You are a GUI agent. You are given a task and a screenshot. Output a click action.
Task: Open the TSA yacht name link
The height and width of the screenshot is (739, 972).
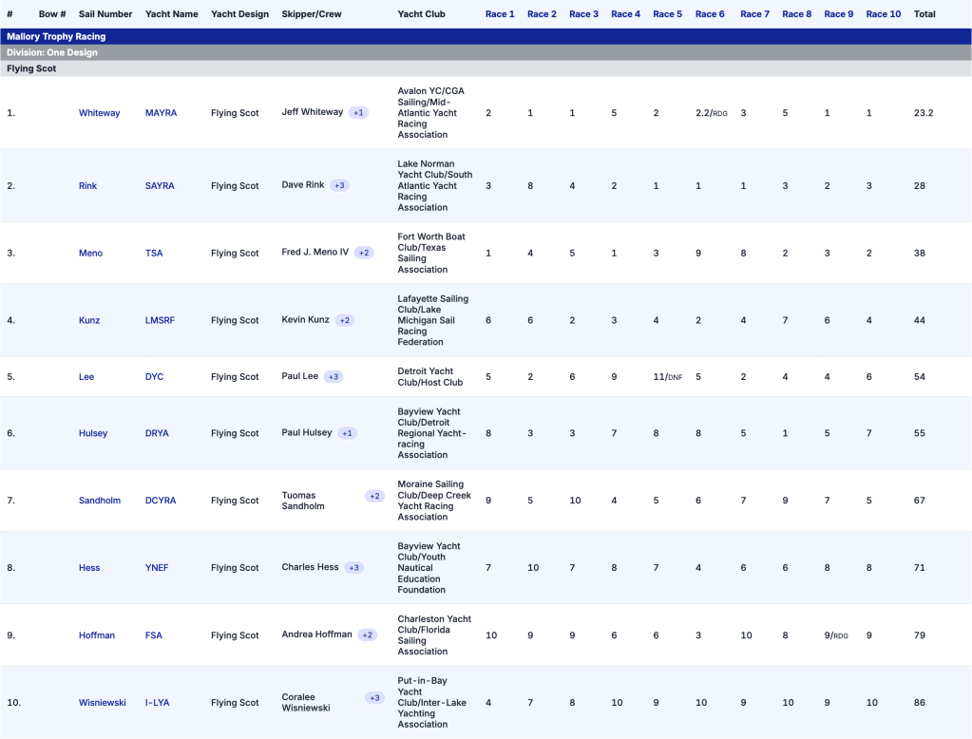pos(154,254)
